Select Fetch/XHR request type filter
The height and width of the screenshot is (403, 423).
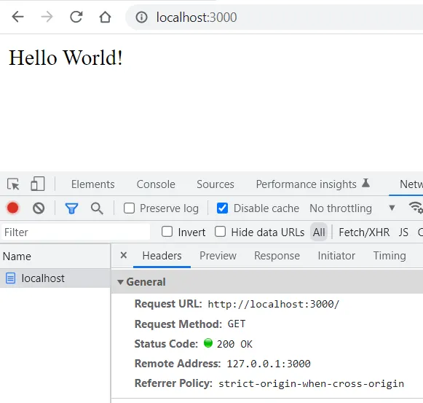point(364,232)
